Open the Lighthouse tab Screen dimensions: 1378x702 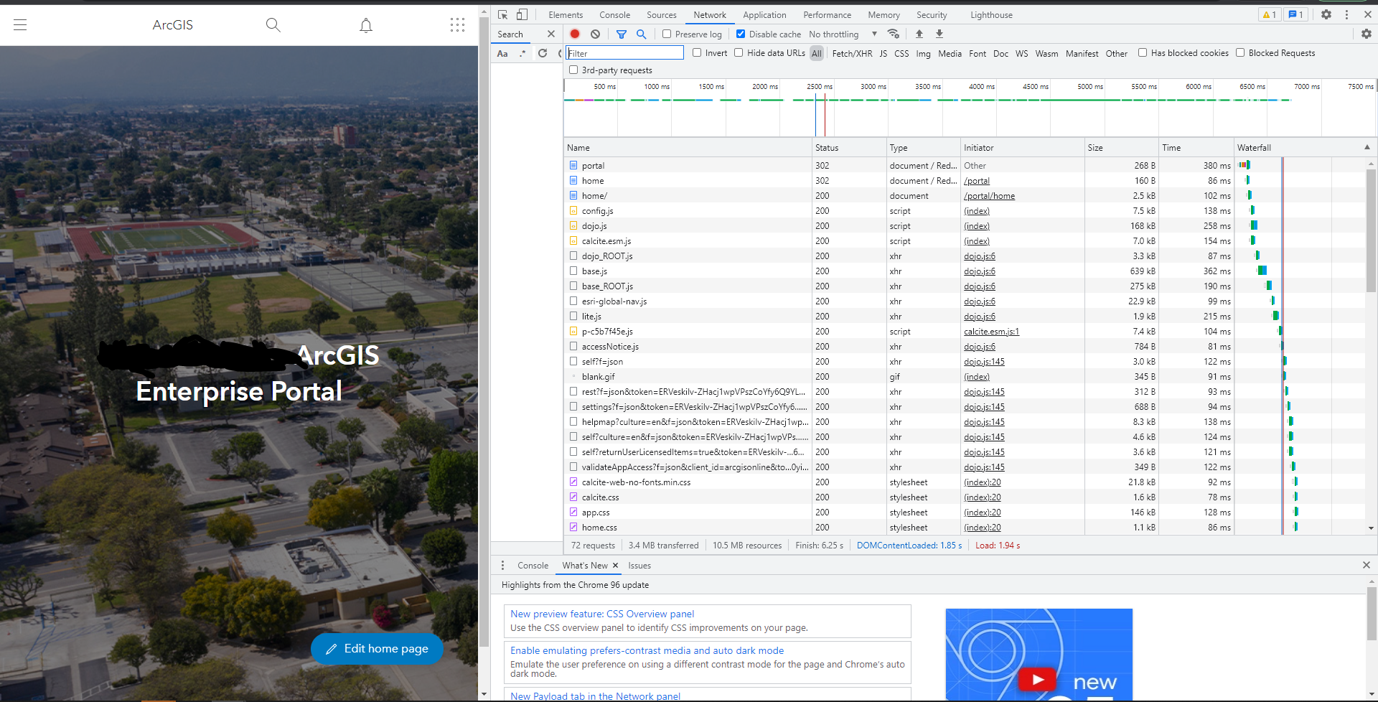click(x=991, y=14)
